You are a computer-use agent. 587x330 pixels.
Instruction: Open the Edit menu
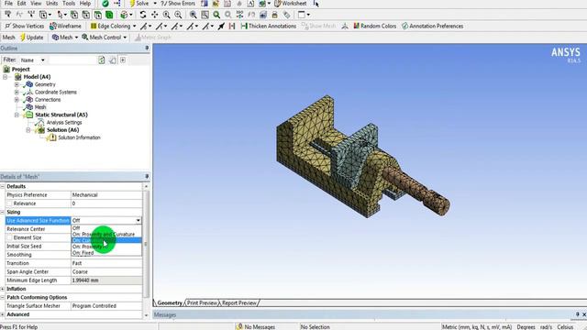pos(21,4)
